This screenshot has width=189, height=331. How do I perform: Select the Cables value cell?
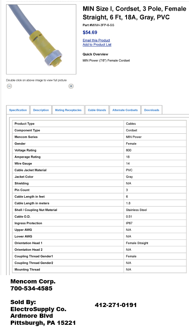click(x=155, y=124)
